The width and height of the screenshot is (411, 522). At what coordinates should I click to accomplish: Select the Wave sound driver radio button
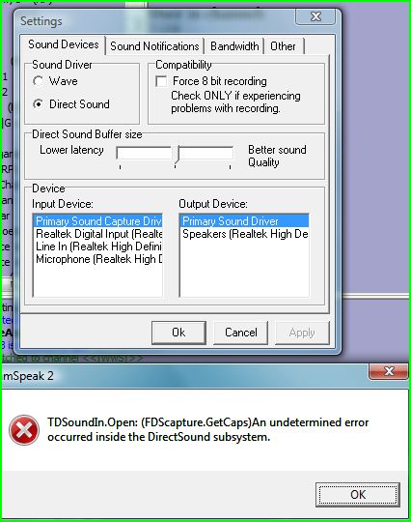pos(39,81)
